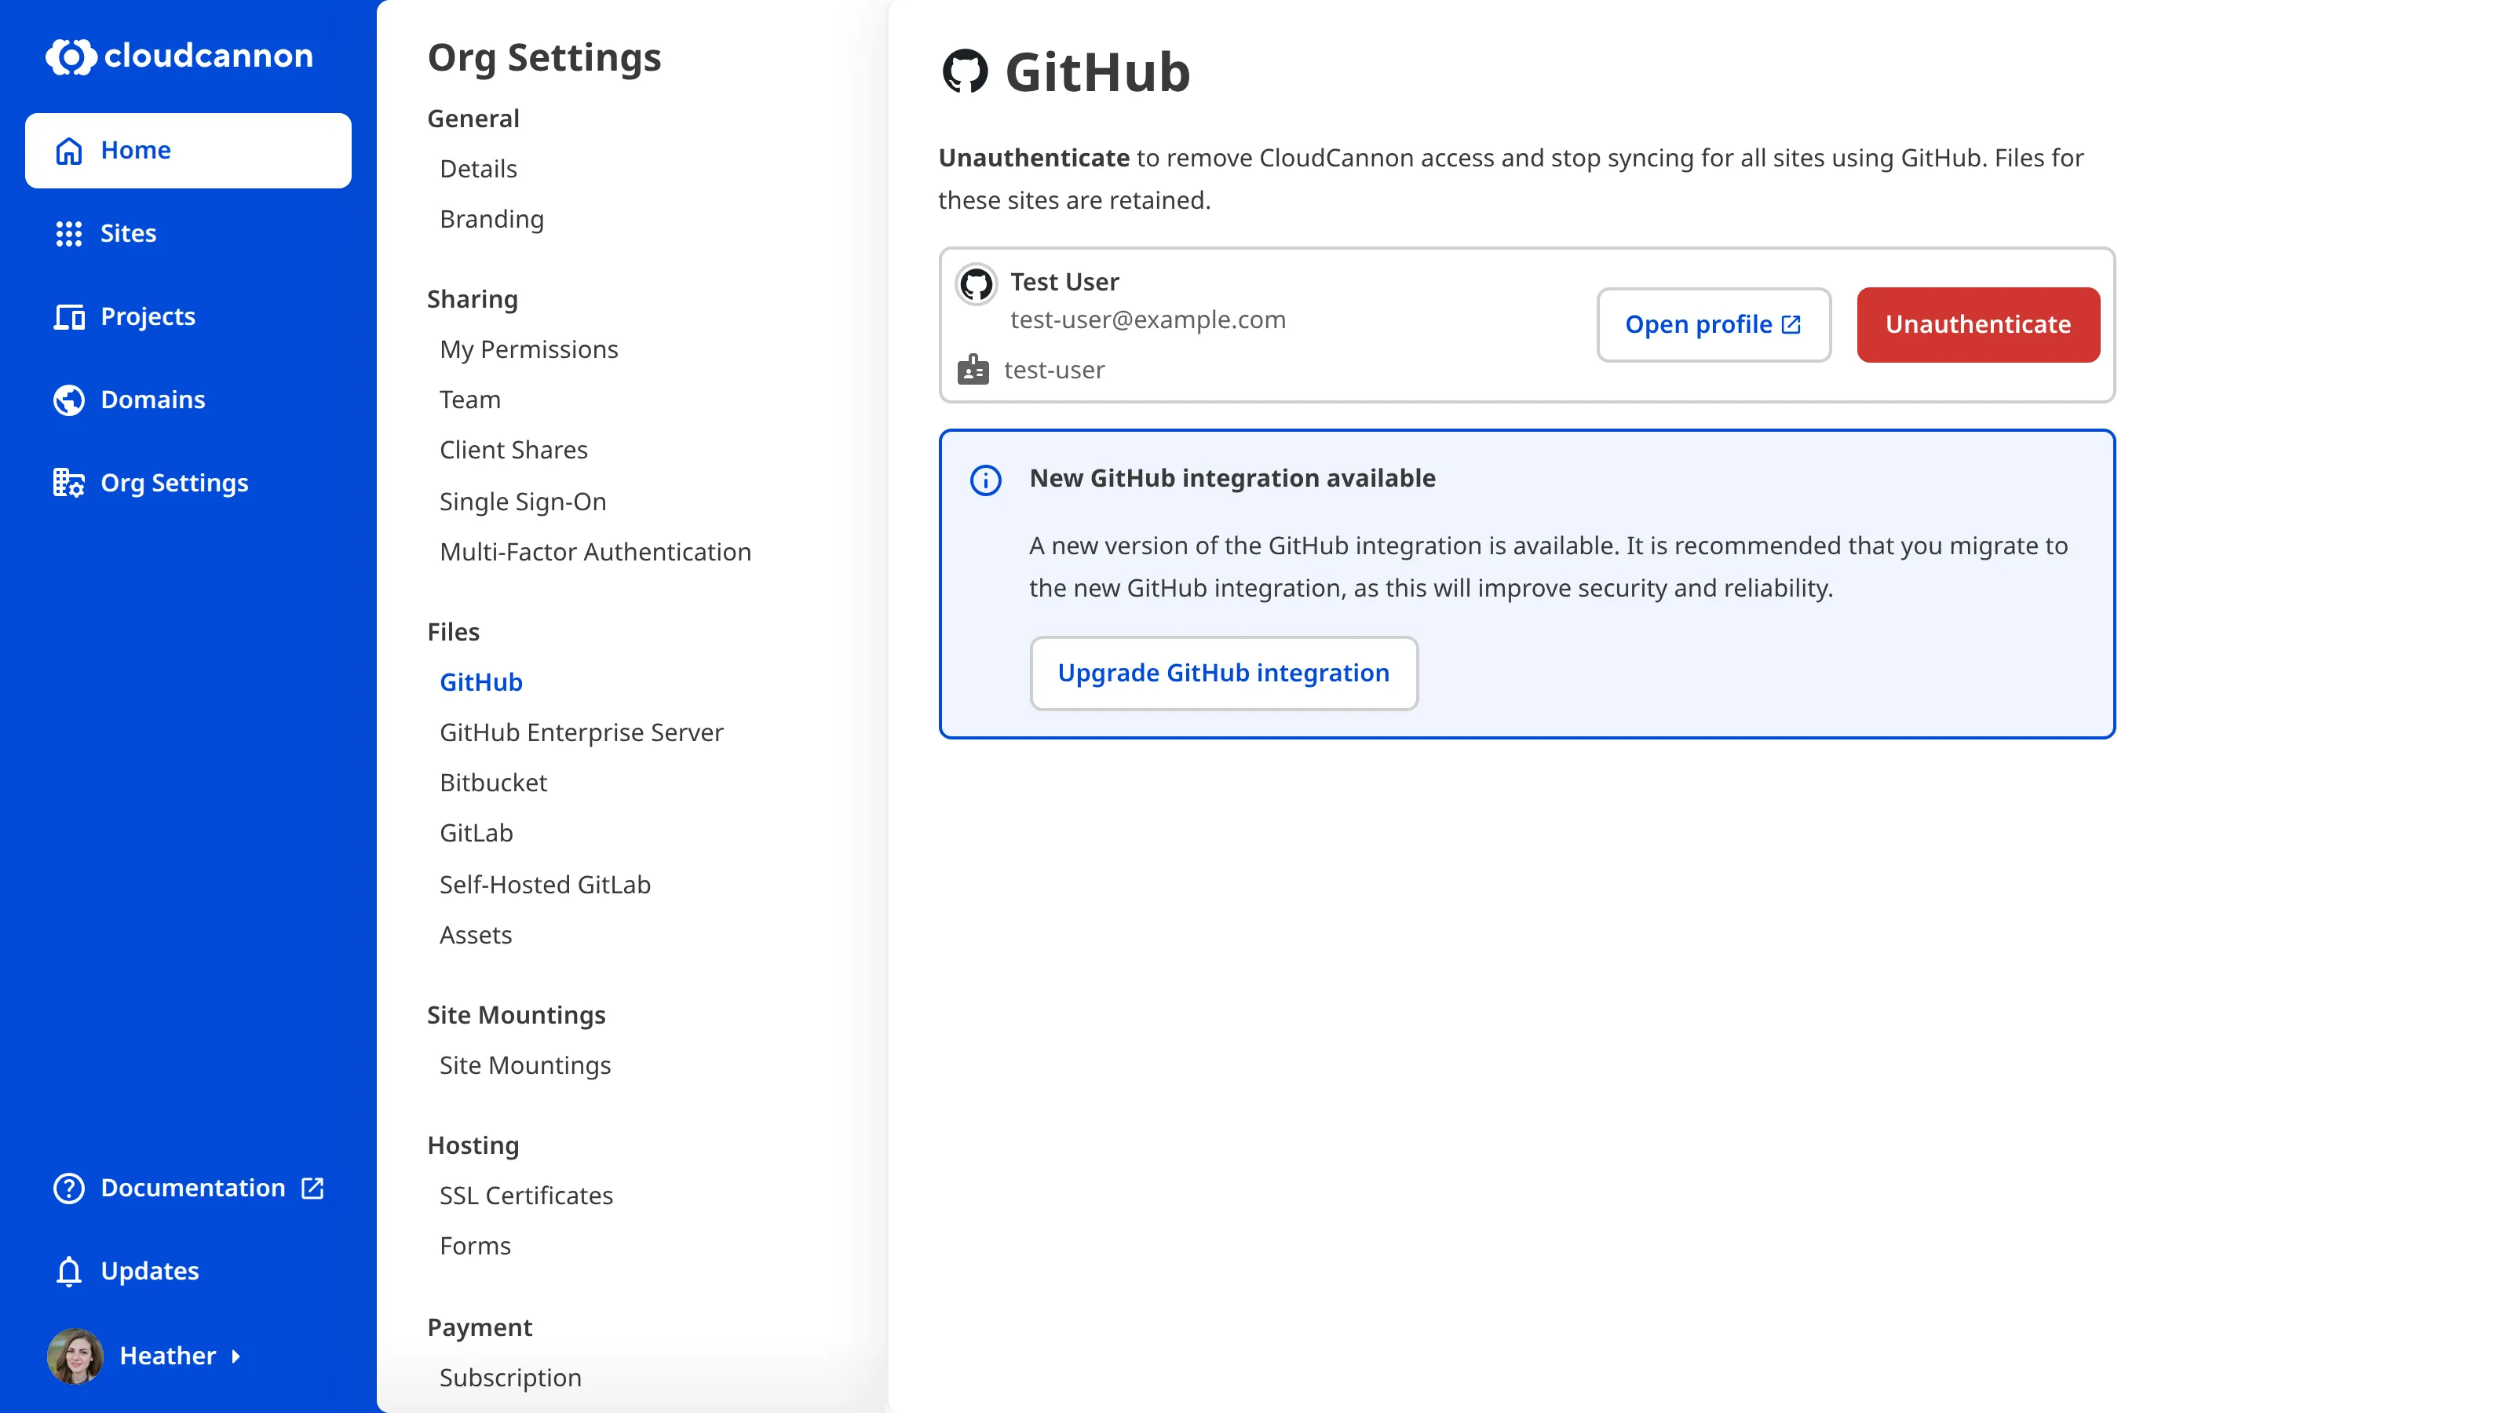The width and height of the screenshot is (2512, 1413).
Task: Open SSL Certificates settings
Action: pyautogui.click(x=527, y=1196)
